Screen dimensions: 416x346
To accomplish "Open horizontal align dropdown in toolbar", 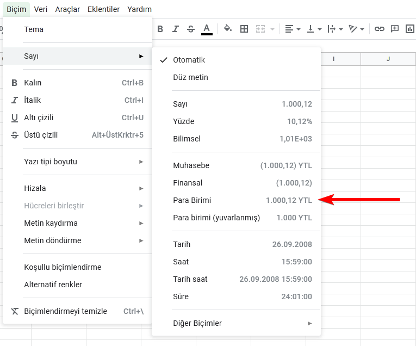I will click(x=293, y=29).
